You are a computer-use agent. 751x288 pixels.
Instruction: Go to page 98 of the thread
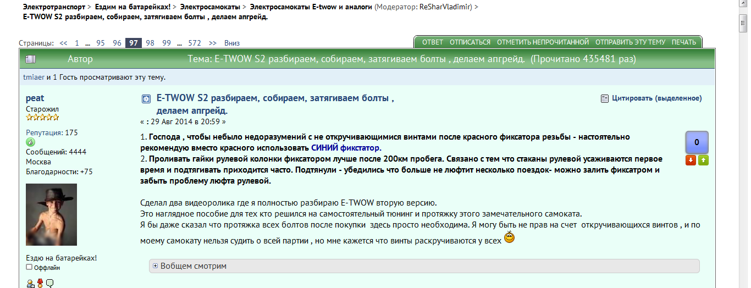tap(150, 43)
